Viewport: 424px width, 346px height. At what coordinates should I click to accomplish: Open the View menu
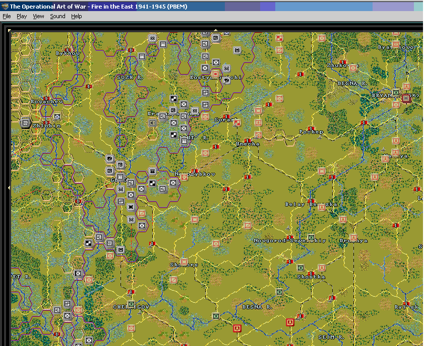click(38, 16)
